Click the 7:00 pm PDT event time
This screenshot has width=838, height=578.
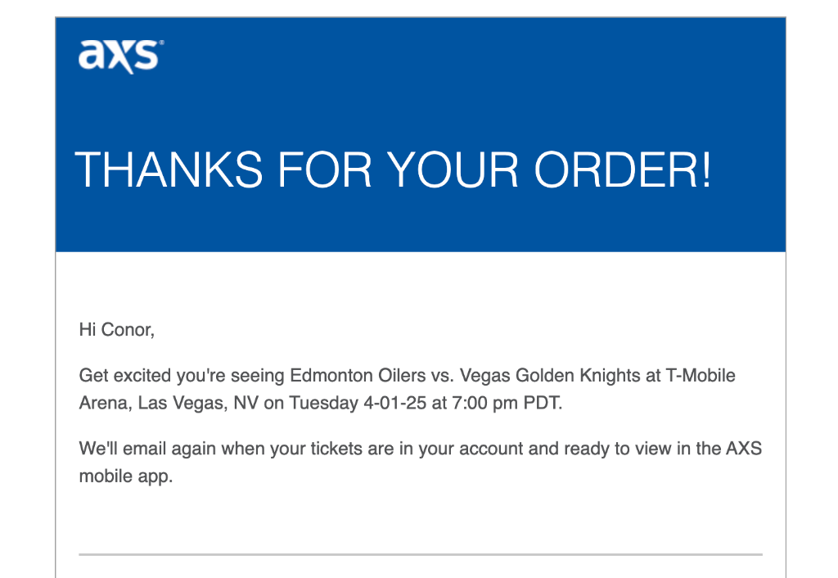pyautogui.click(x=507, y=403)
